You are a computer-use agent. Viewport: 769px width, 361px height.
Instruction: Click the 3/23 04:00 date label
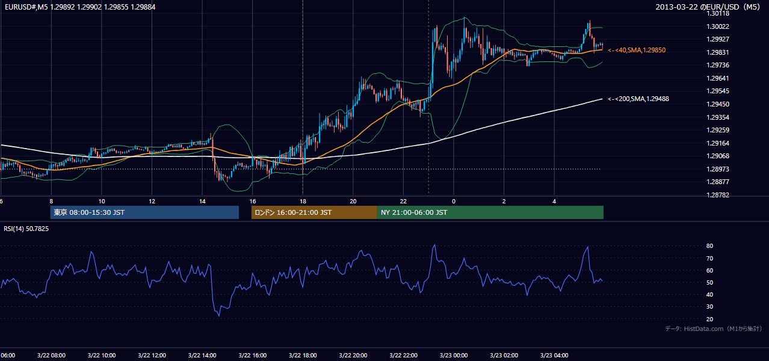(554, 356)
